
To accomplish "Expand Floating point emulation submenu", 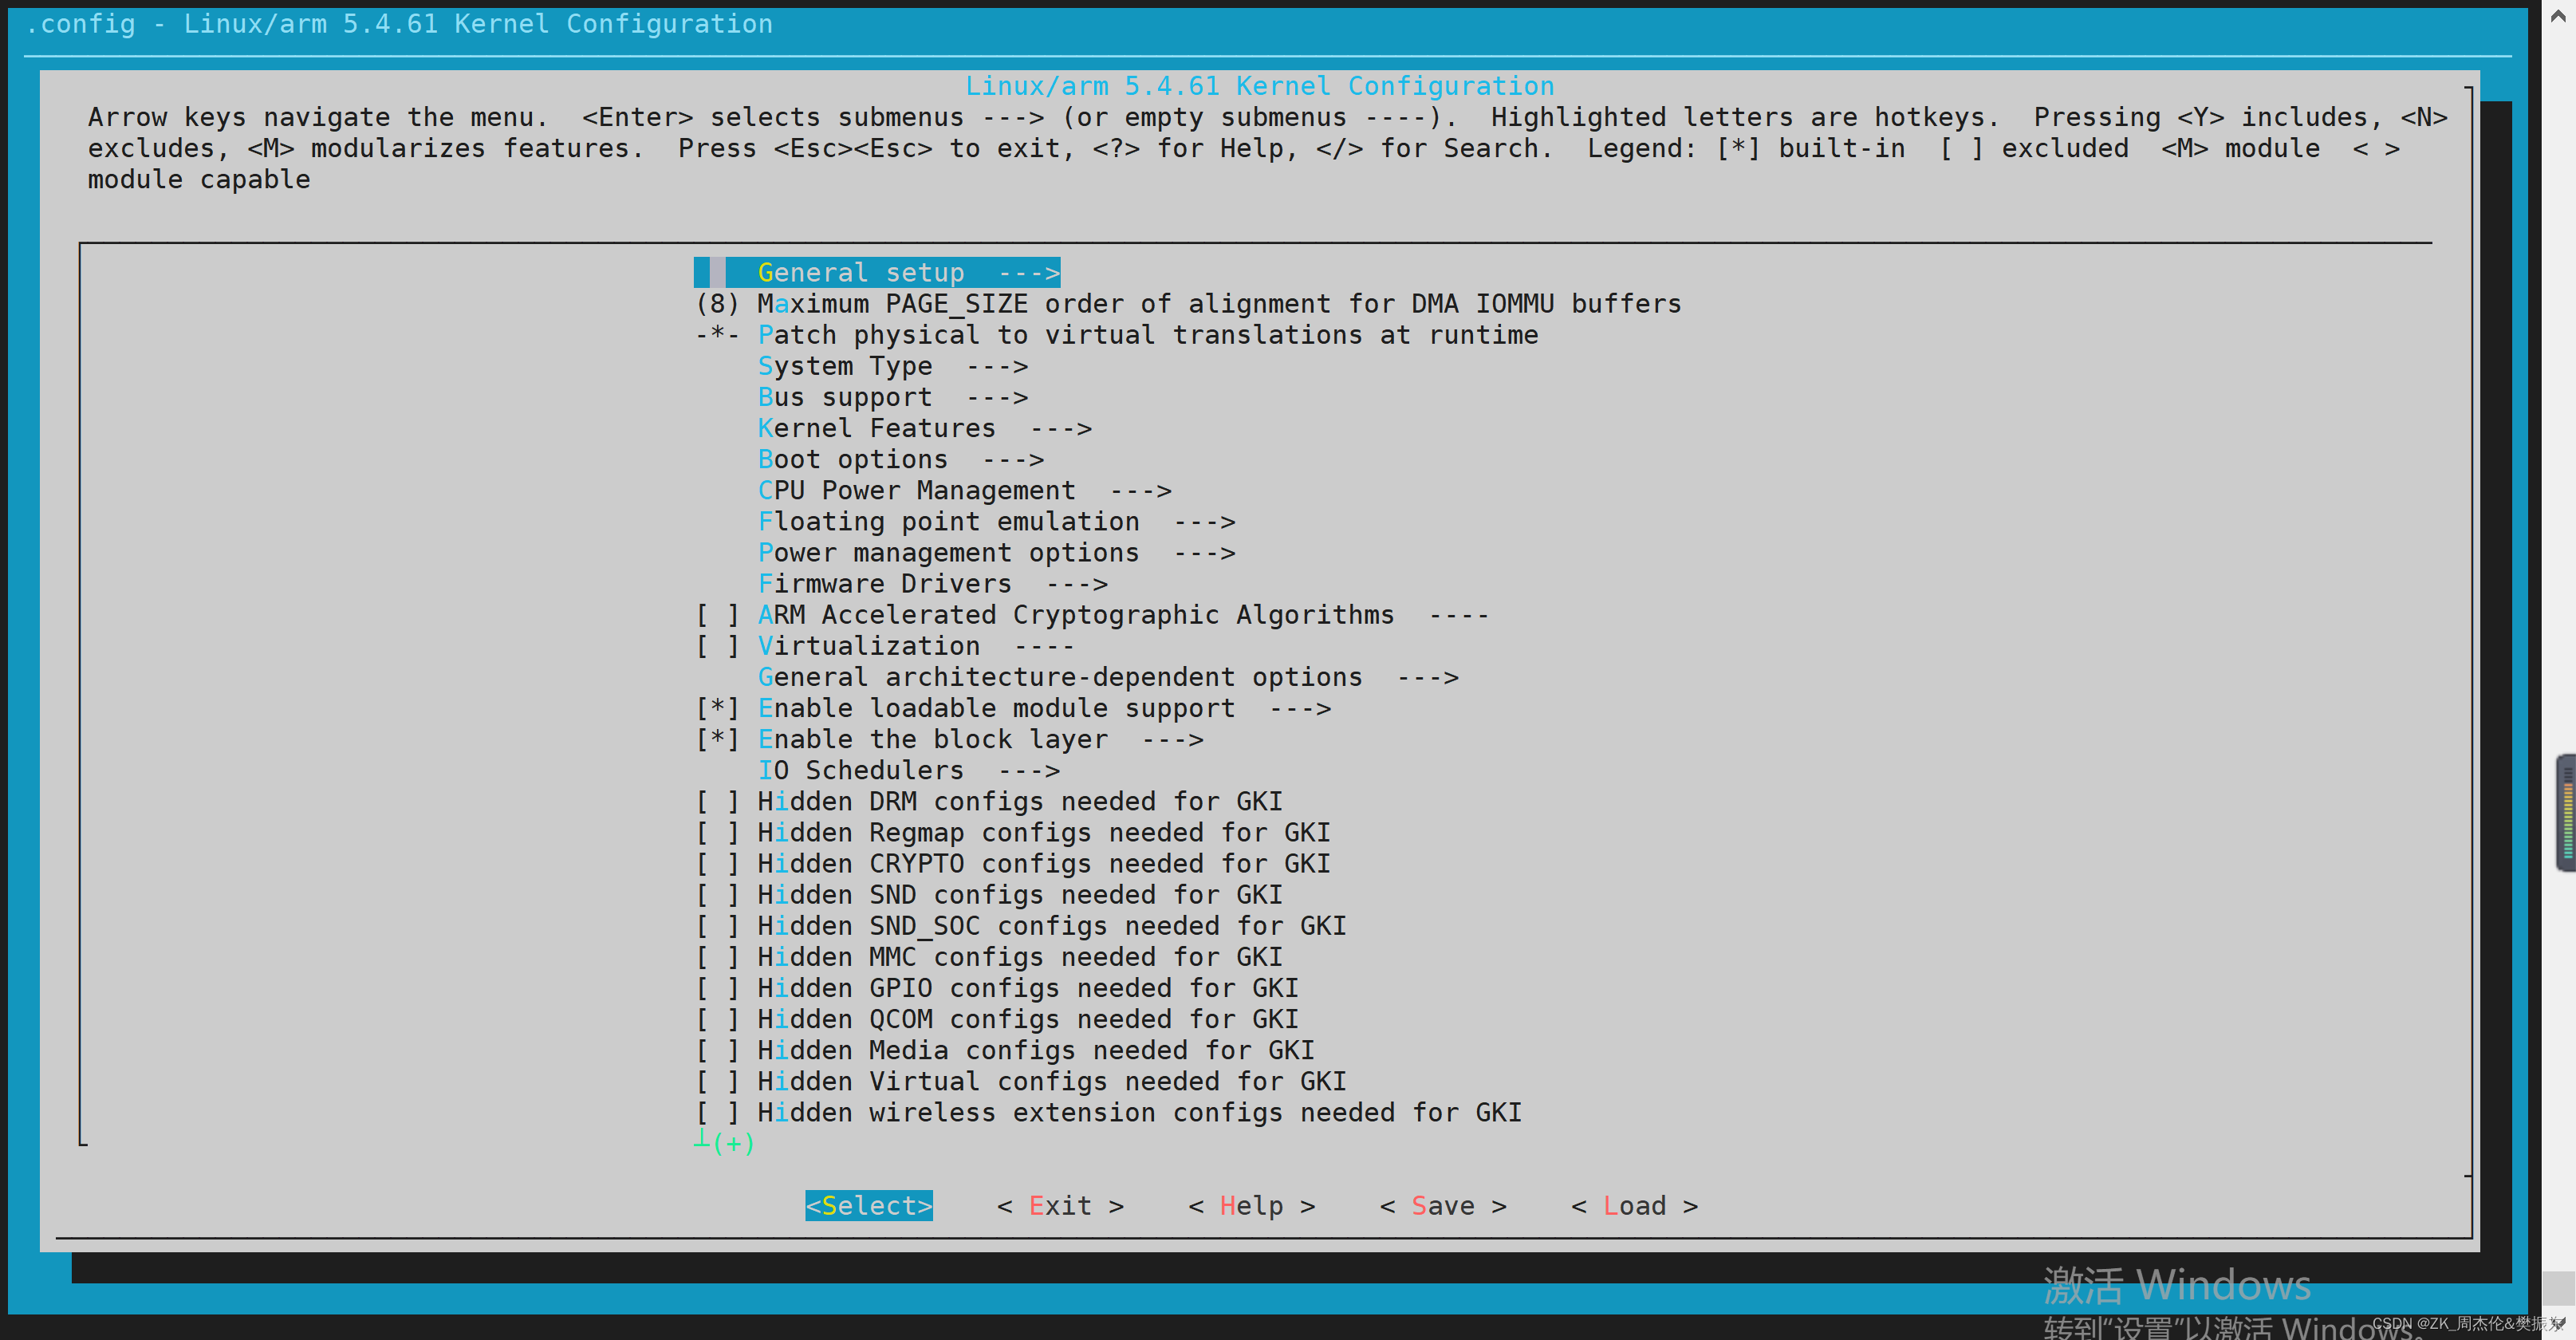I will (x=997, y=521).
